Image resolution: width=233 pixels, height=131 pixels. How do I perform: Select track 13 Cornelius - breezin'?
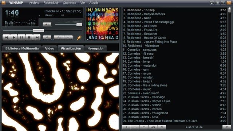[x=175, y=57]
